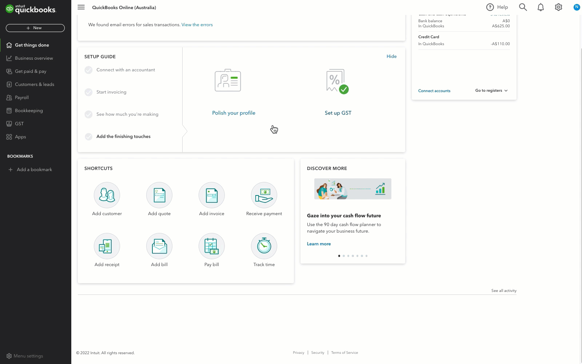Click the QuickBooks logo
Viewport: 582px width, 364px height.
(x=31, y=9)
